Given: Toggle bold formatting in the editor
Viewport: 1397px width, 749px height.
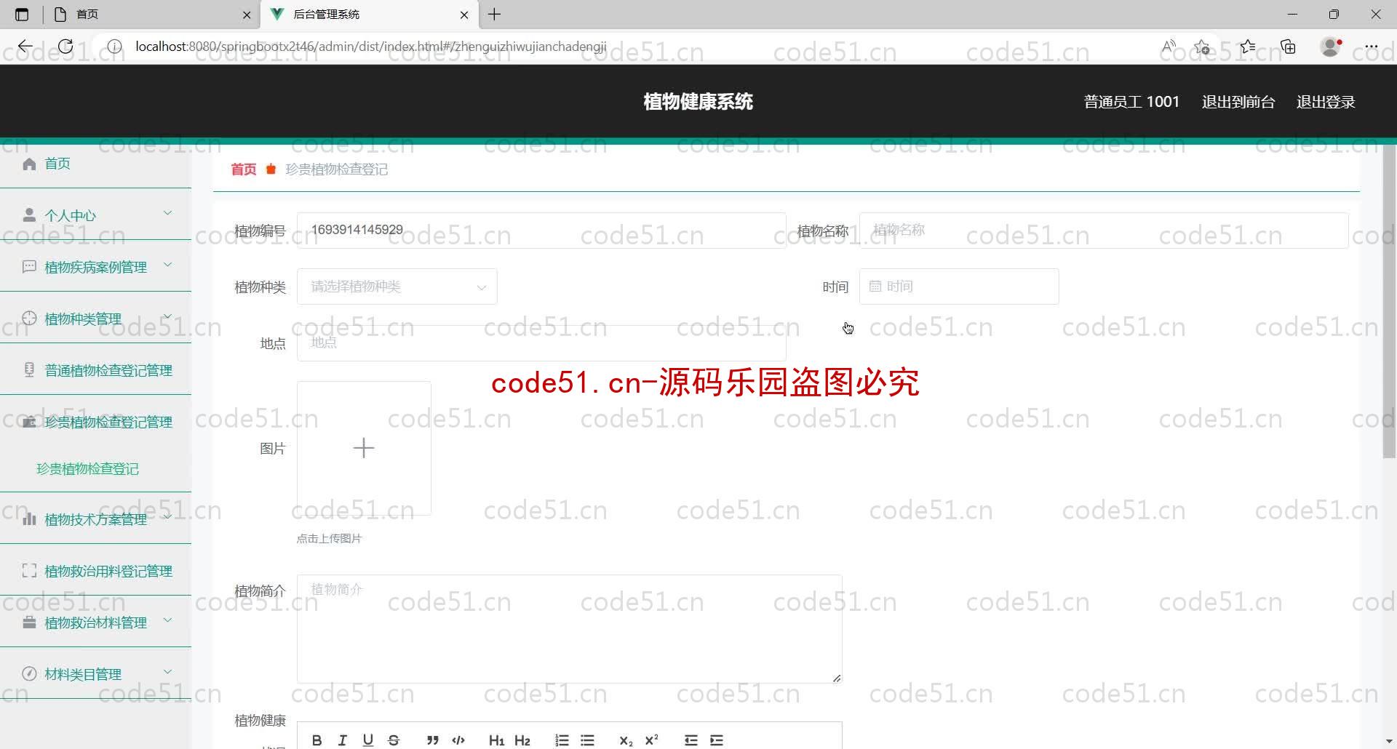Looking at the screenshot, I should (317, 740).
